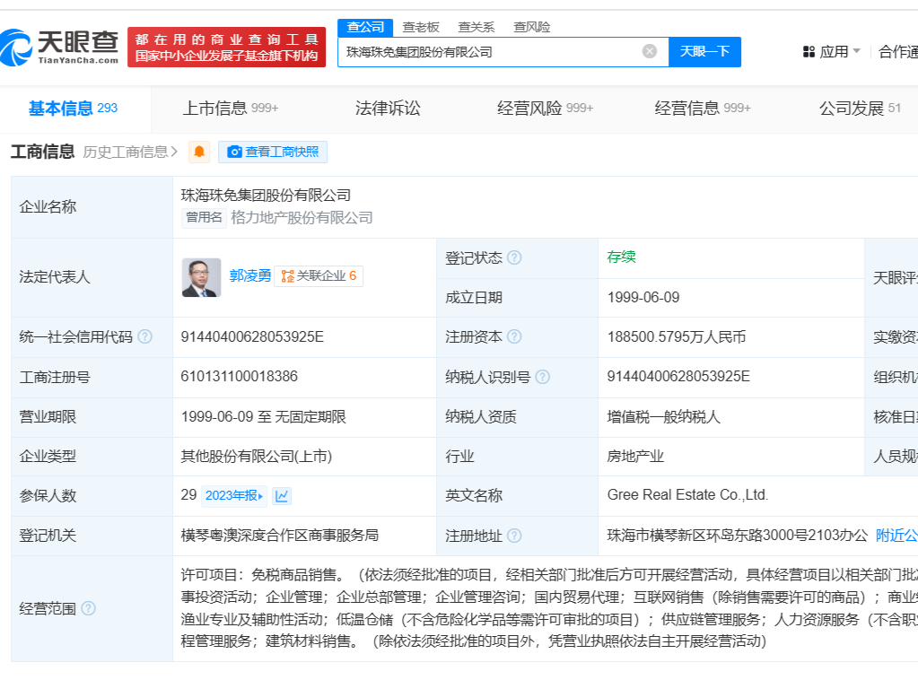Viewport: 918px width, 680px height.
Task: Click help icon beside 统一社会信用代码
Action: 144,337
